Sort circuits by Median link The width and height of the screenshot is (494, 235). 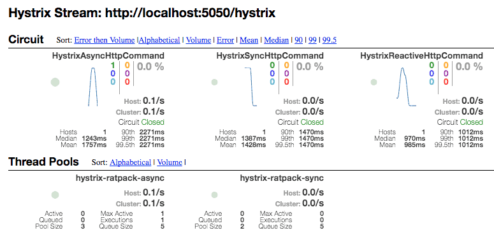tap(276, 40)
